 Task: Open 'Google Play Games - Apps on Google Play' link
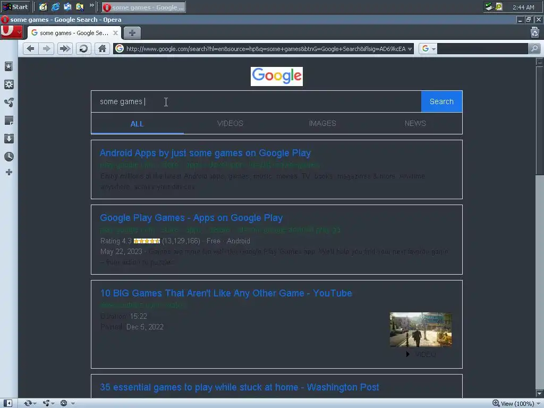(x=191, y=218)
